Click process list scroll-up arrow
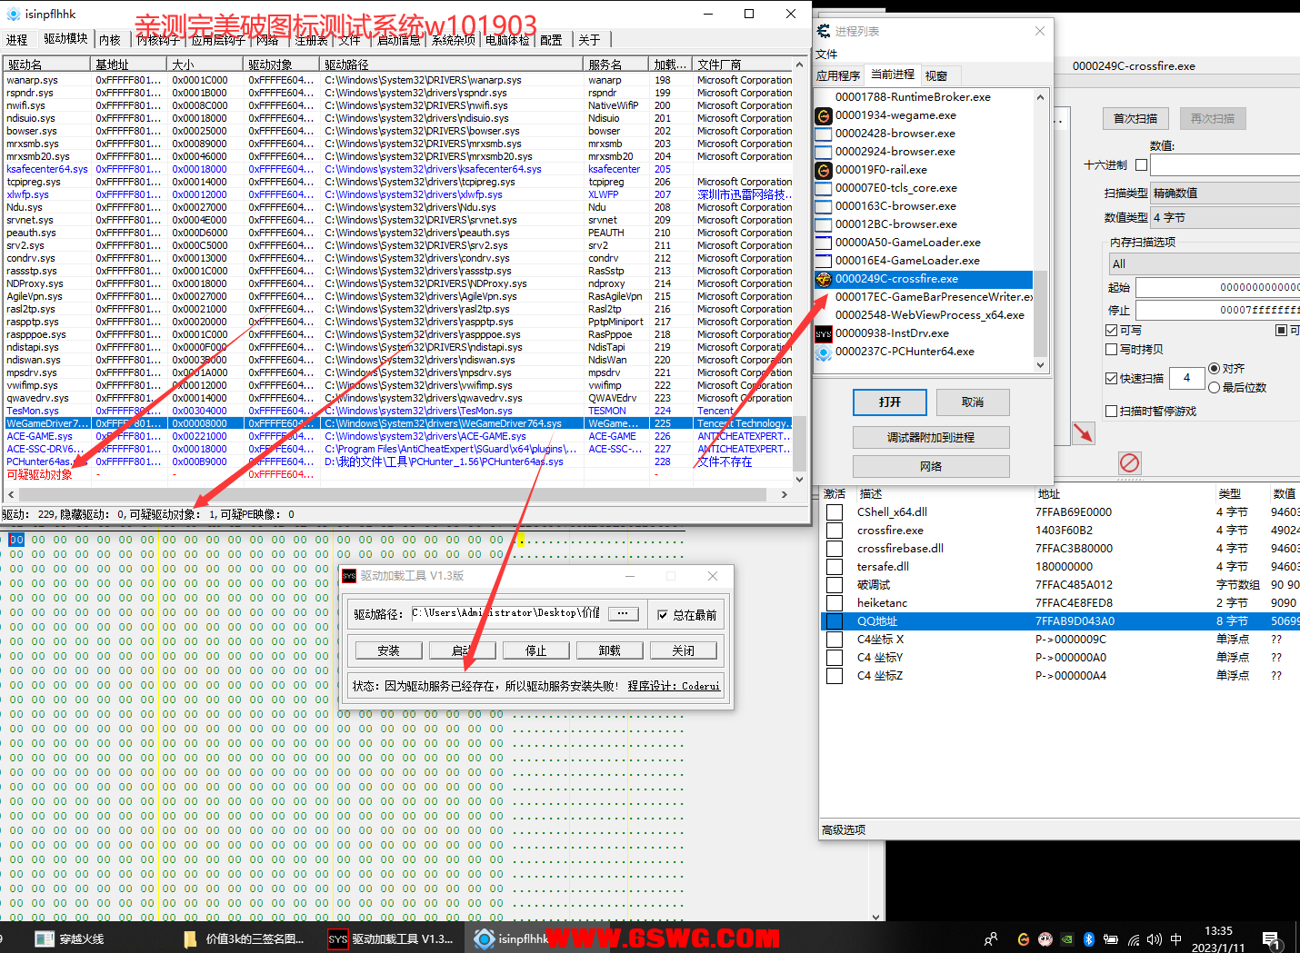 tap(1041, 96)
